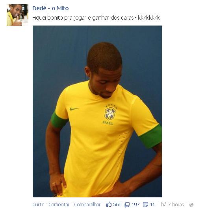View the 560 people who liked
Image resolution: width=206 pixels, height=211 pixels.
(x=117, y=205)
